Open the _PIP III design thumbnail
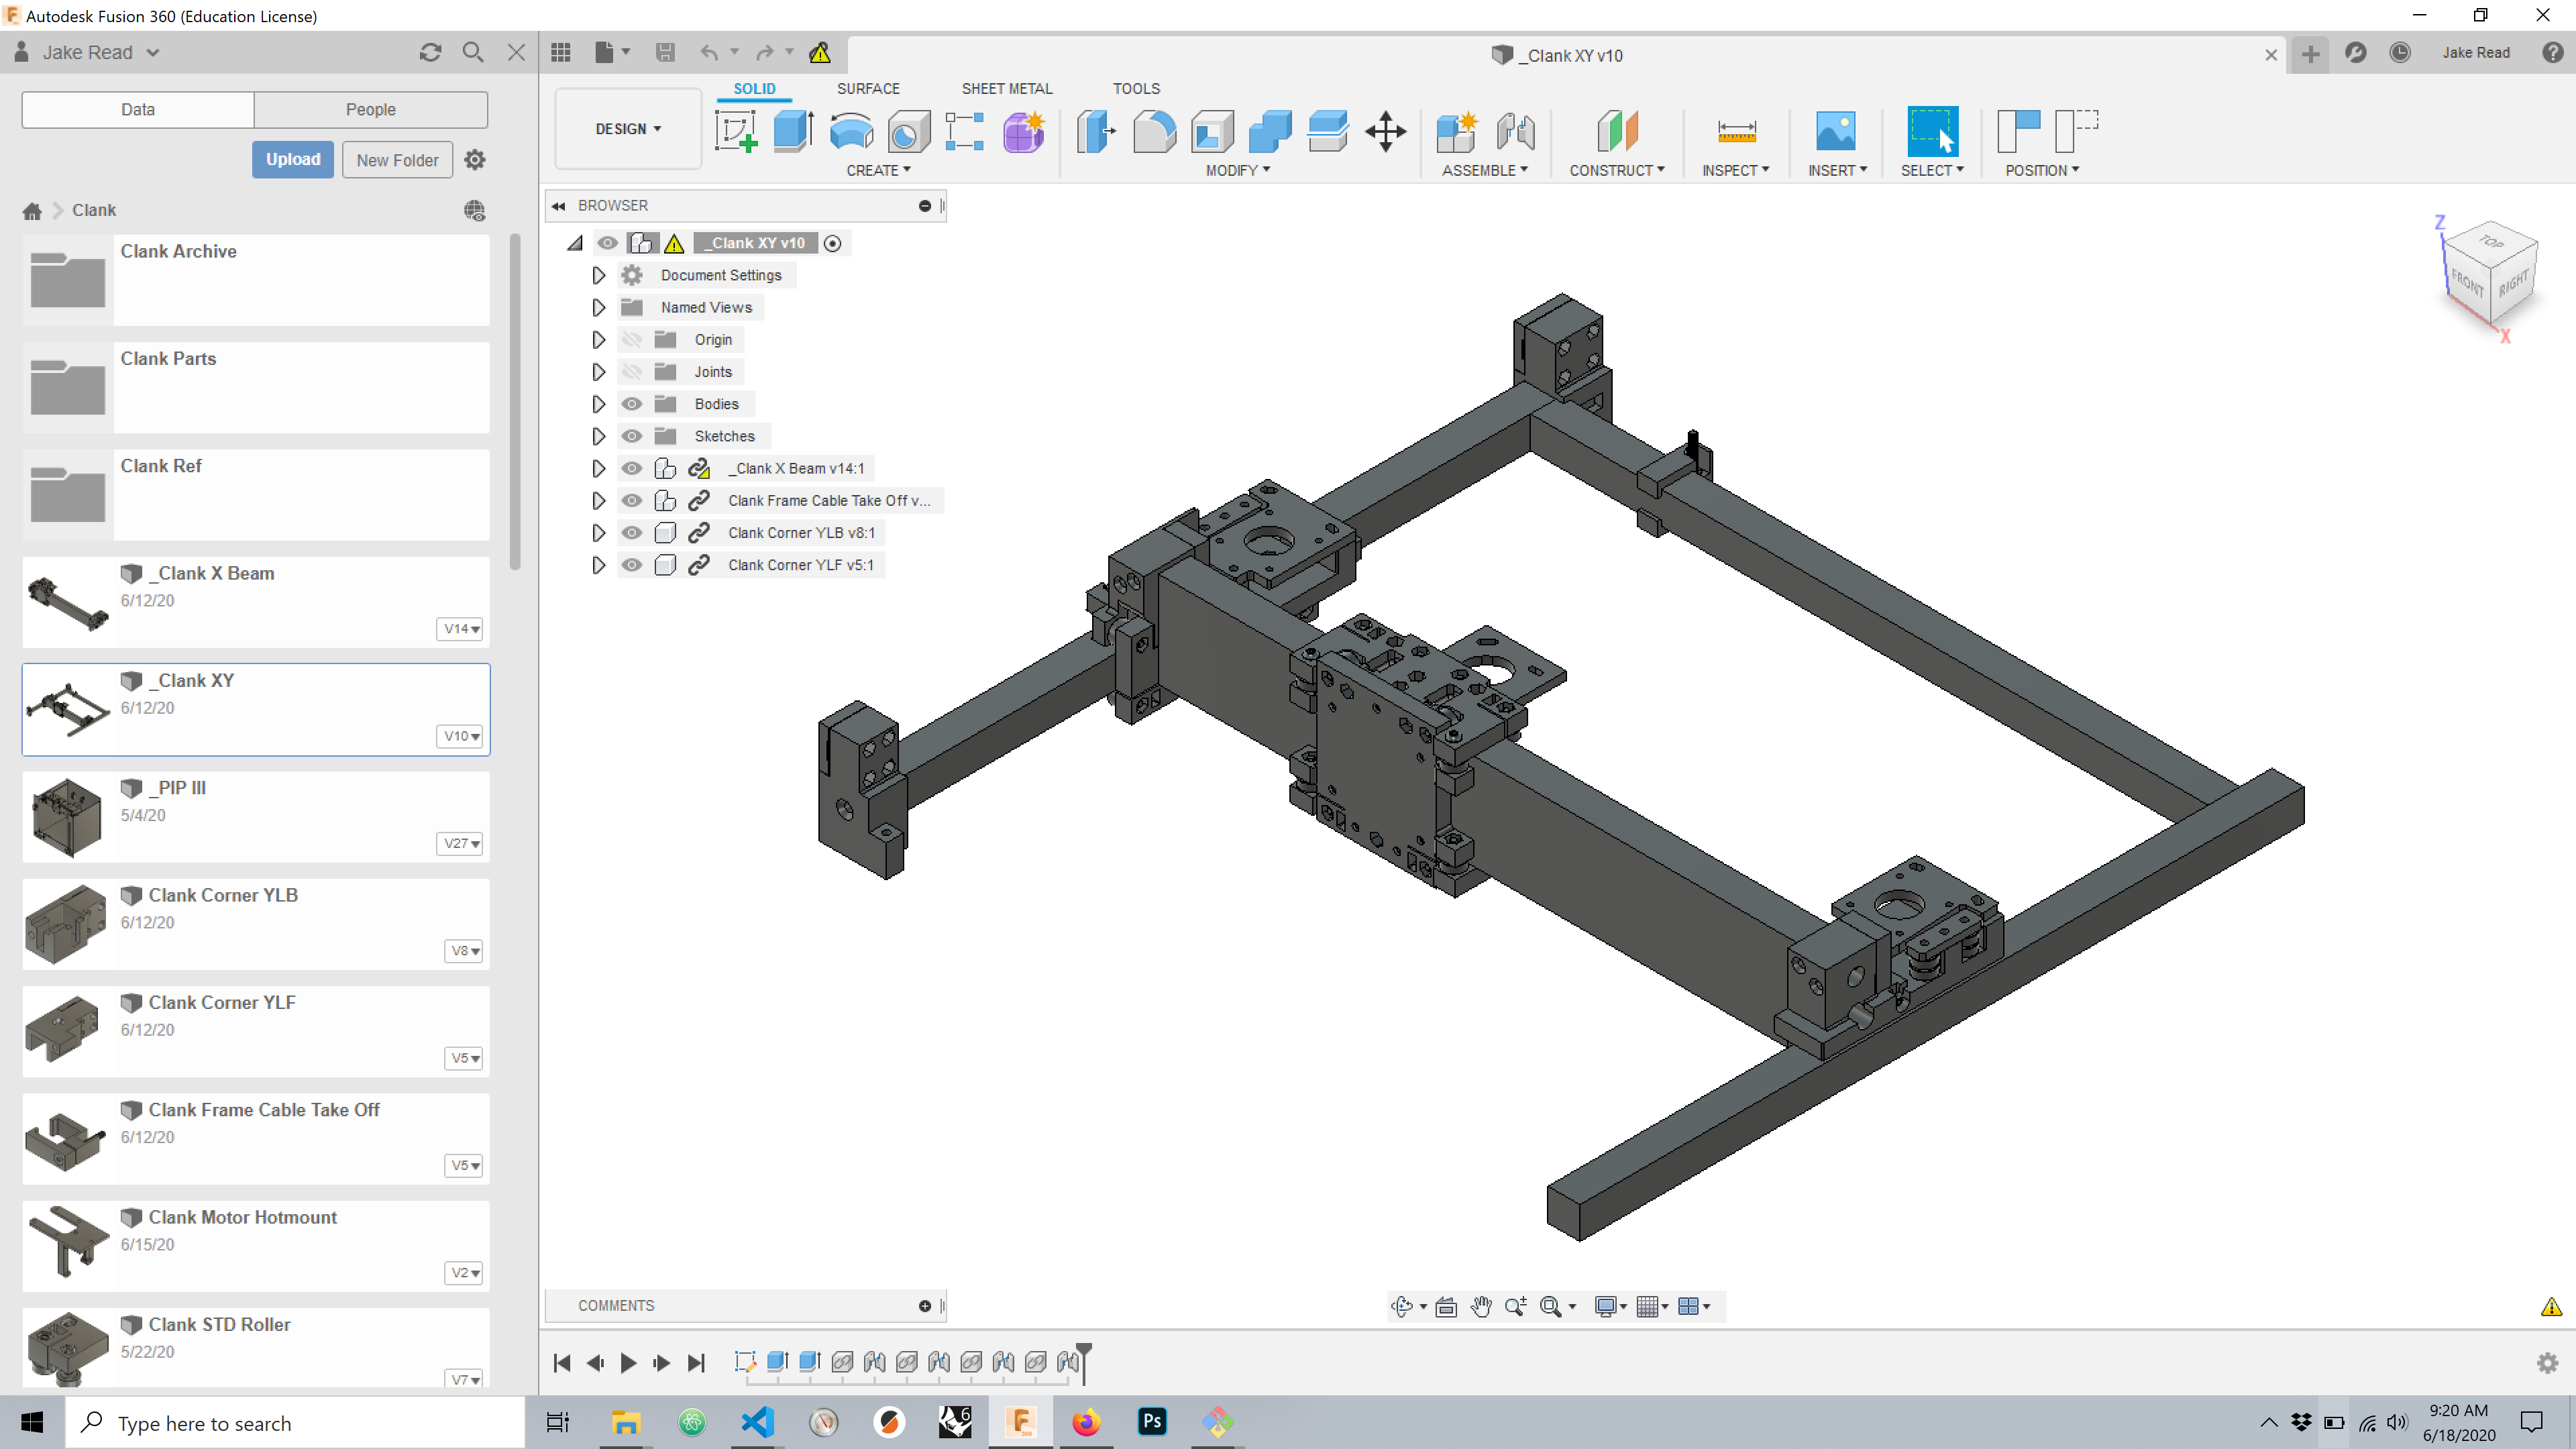 tap(67, 817)
